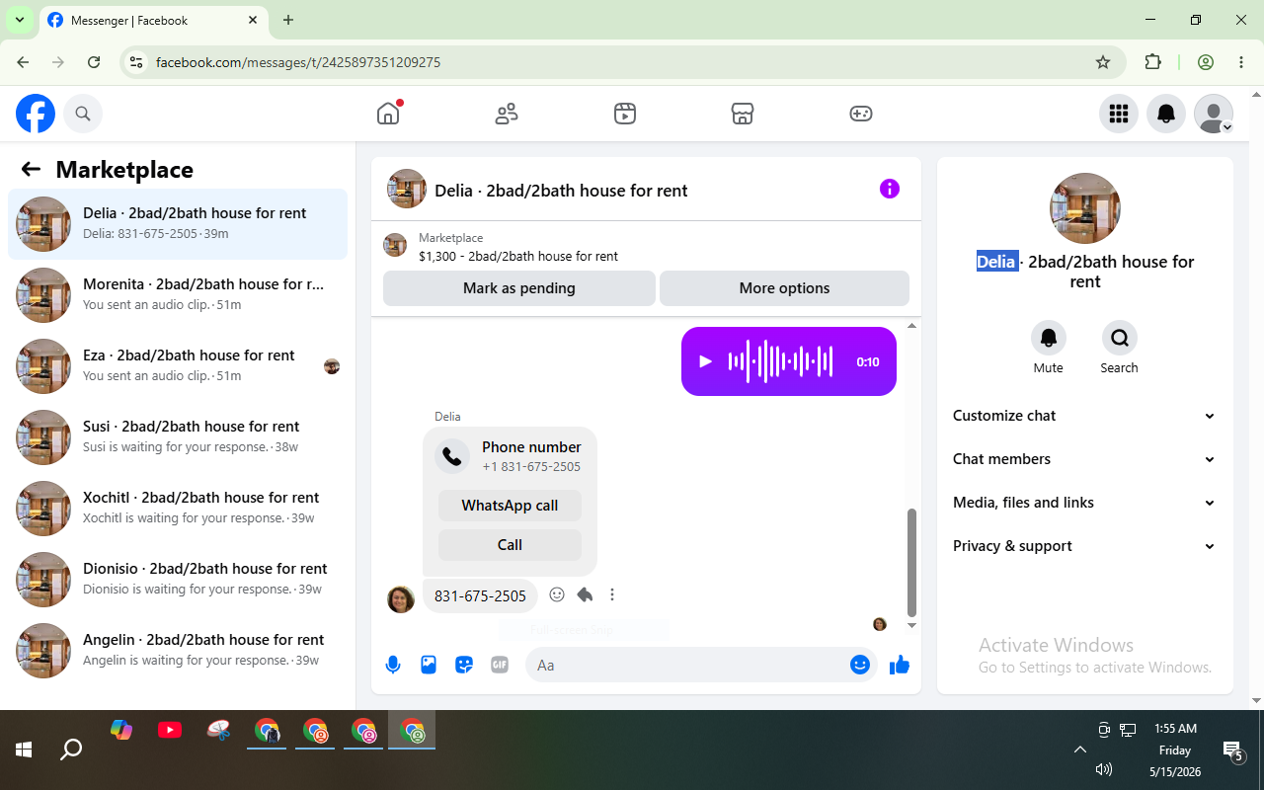Open the Windows Start menu
Viewport: 1264px width, 790px height.
[24, 750]
